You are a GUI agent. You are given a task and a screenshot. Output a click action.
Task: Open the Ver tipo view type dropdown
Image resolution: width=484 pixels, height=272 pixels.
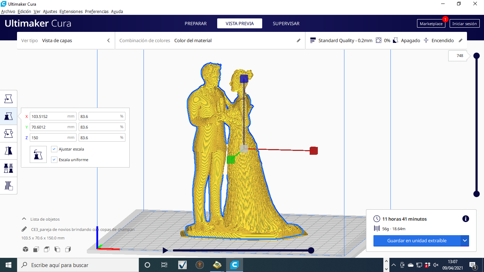(66, 40)
